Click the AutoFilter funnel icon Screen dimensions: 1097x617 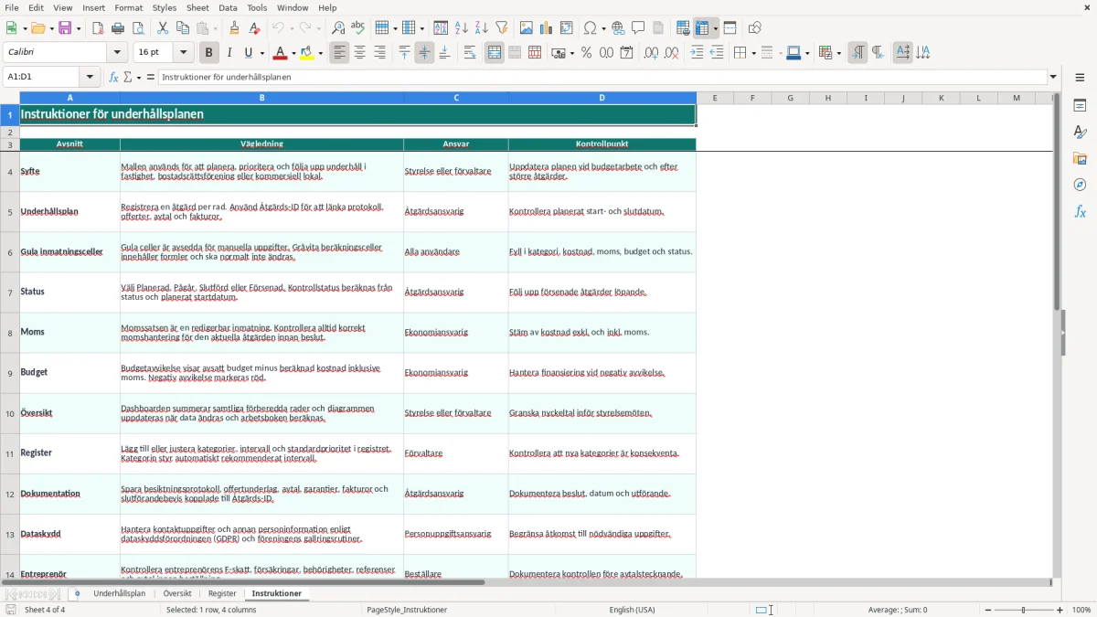[x=502, y=28]
